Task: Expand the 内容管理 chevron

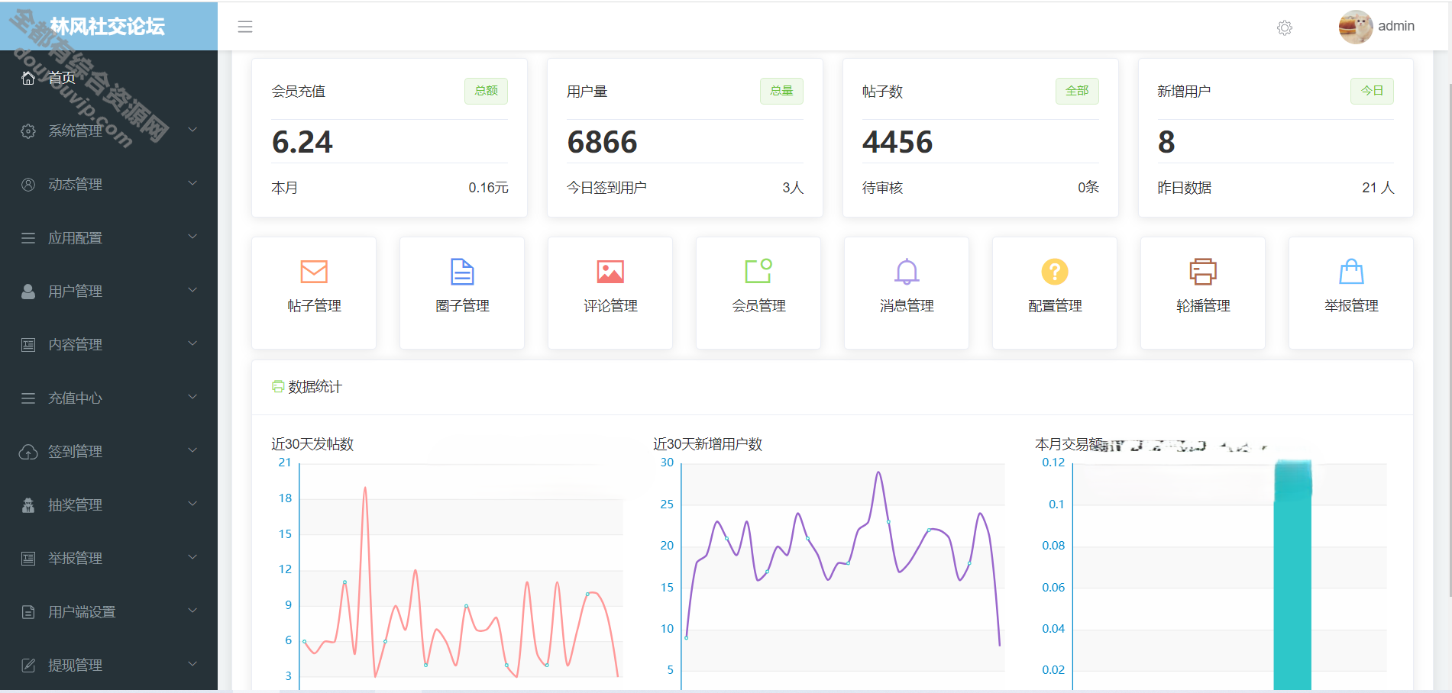Action: [192, 343]
